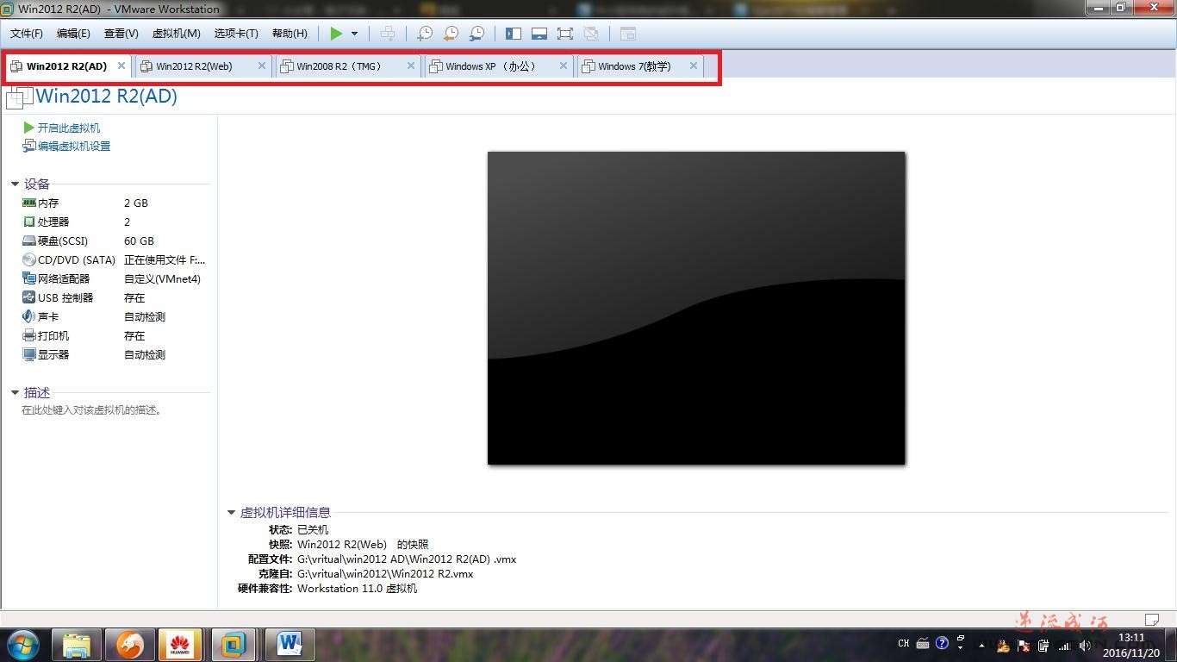The width and height of the screenshot is (1177, 662).
Task: Click the Unity mode toolbar icon
Action: 591,34
